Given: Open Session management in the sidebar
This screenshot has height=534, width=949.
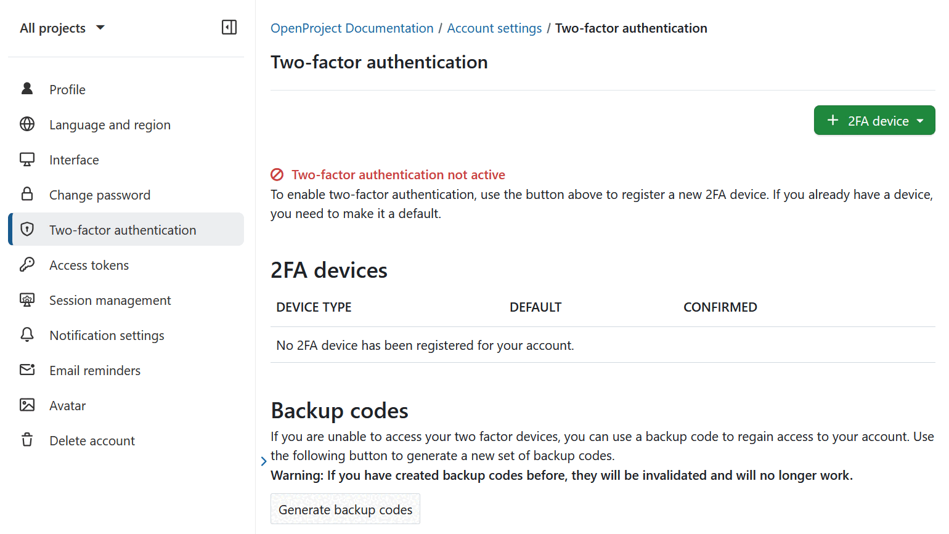Looking at the screenshot, I should (110, 301).
